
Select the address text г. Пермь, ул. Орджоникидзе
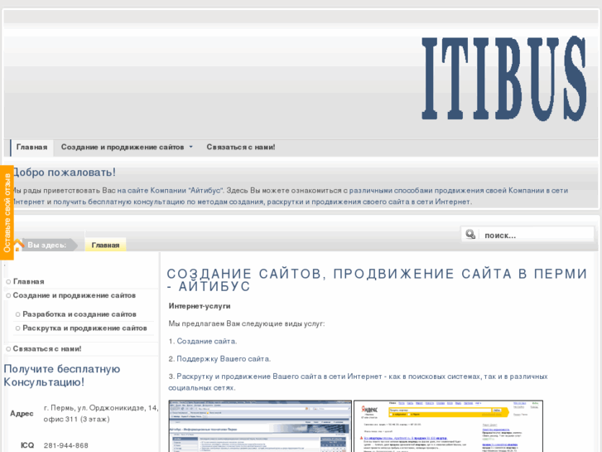click(100, 414)
